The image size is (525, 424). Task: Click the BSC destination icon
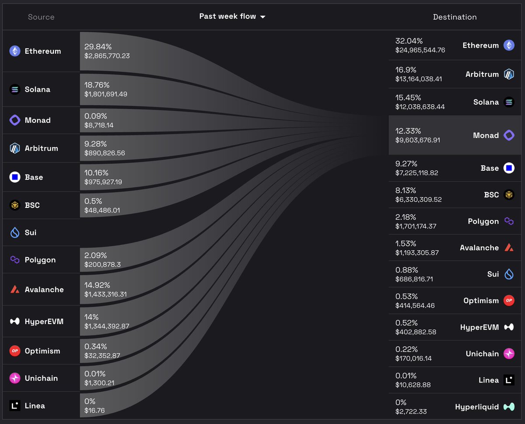pos(509,195)
